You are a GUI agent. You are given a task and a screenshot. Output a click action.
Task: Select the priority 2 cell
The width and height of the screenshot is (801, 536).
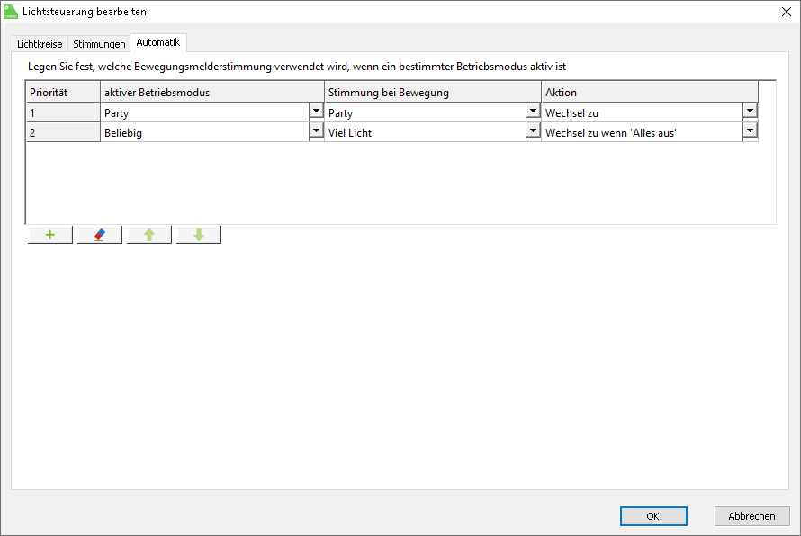click(x=63, y=132)
